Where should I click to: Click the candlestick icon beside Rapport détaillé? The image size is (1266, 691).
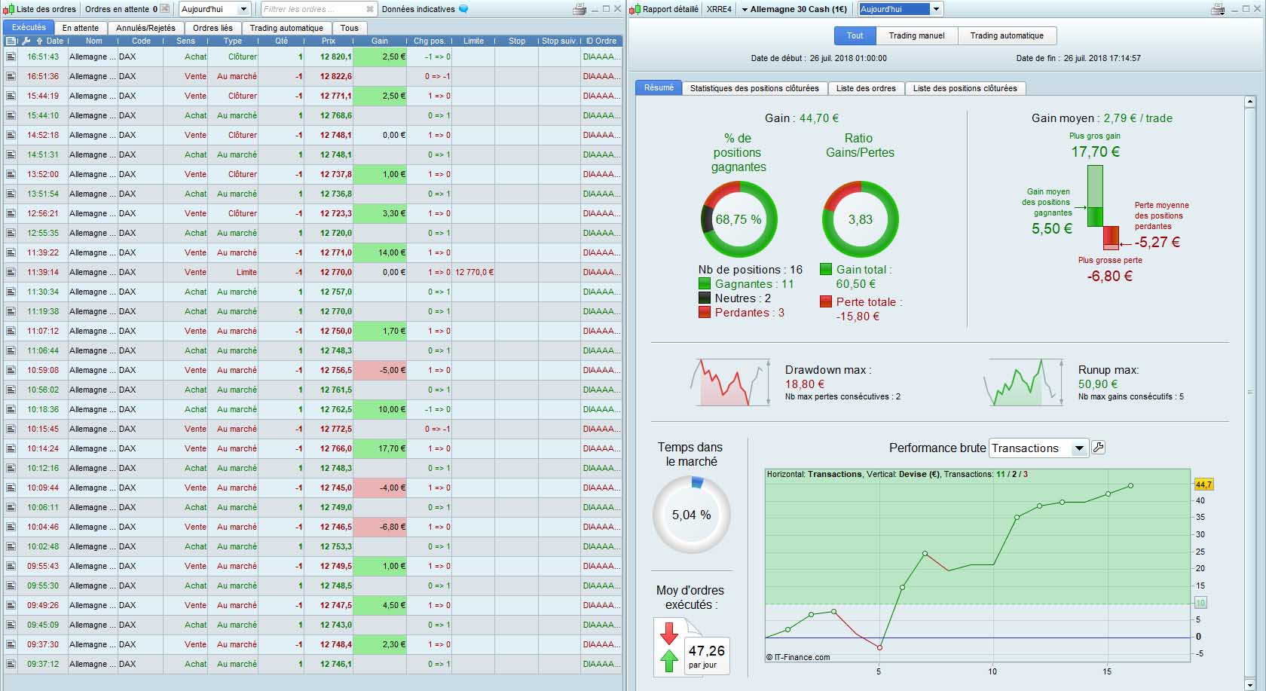coord(635,9)
